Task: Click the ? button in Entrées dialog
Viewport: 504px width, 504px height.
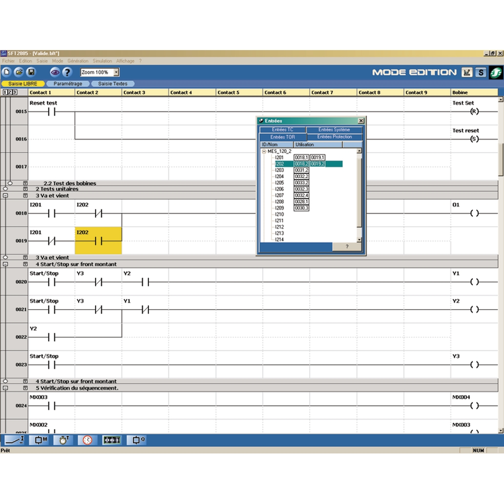Action: pos(347,247)
